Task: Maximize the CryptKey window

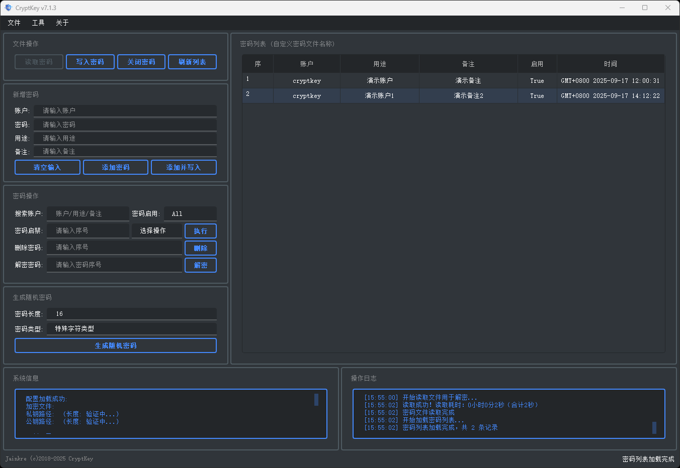Action: click(x=645, y=8)
